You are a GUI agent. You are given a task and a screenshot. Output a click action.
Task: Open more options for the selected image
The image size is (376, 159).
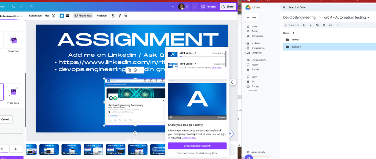point(141,70)
